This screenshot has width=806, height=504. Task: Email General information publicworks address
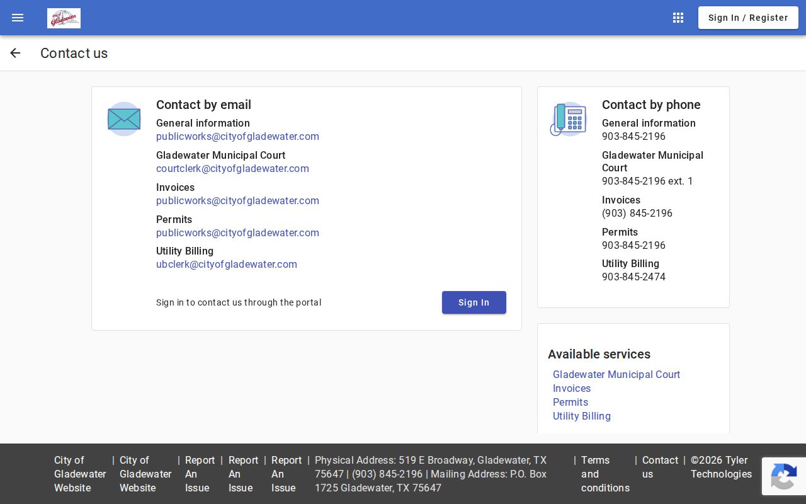(x=237, y=137)
